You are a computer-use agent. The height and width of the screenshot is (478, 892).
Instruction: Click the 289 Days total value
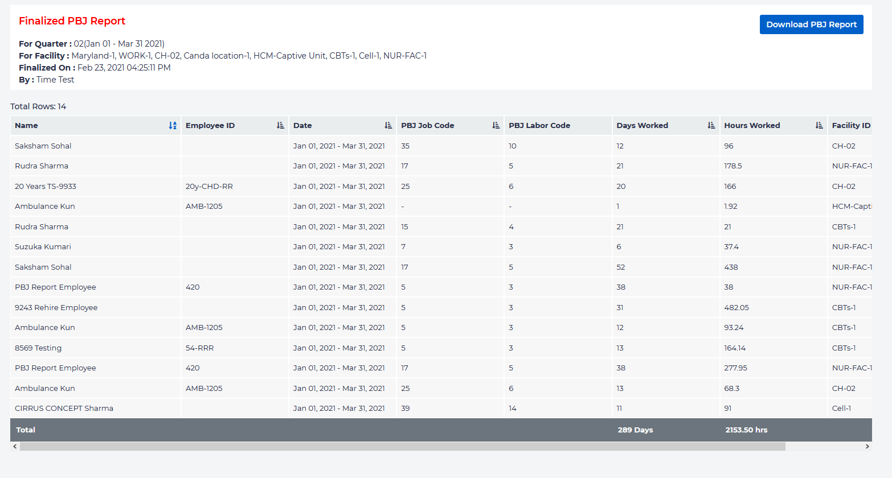coord(635,430)
